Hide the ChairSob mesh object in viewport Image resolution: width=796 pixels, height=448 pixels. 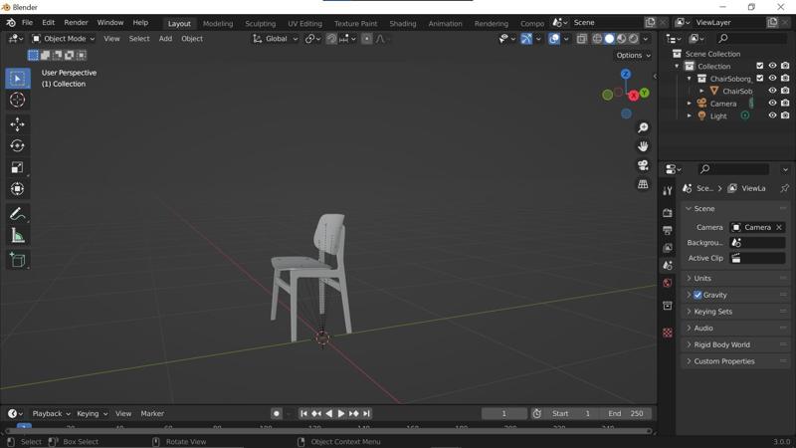click(x=772, y=91)
